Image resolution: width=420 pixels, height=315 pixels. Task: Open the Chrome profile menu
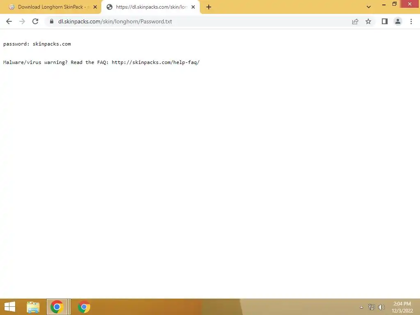pyautogui.click(x=398, y=21)
